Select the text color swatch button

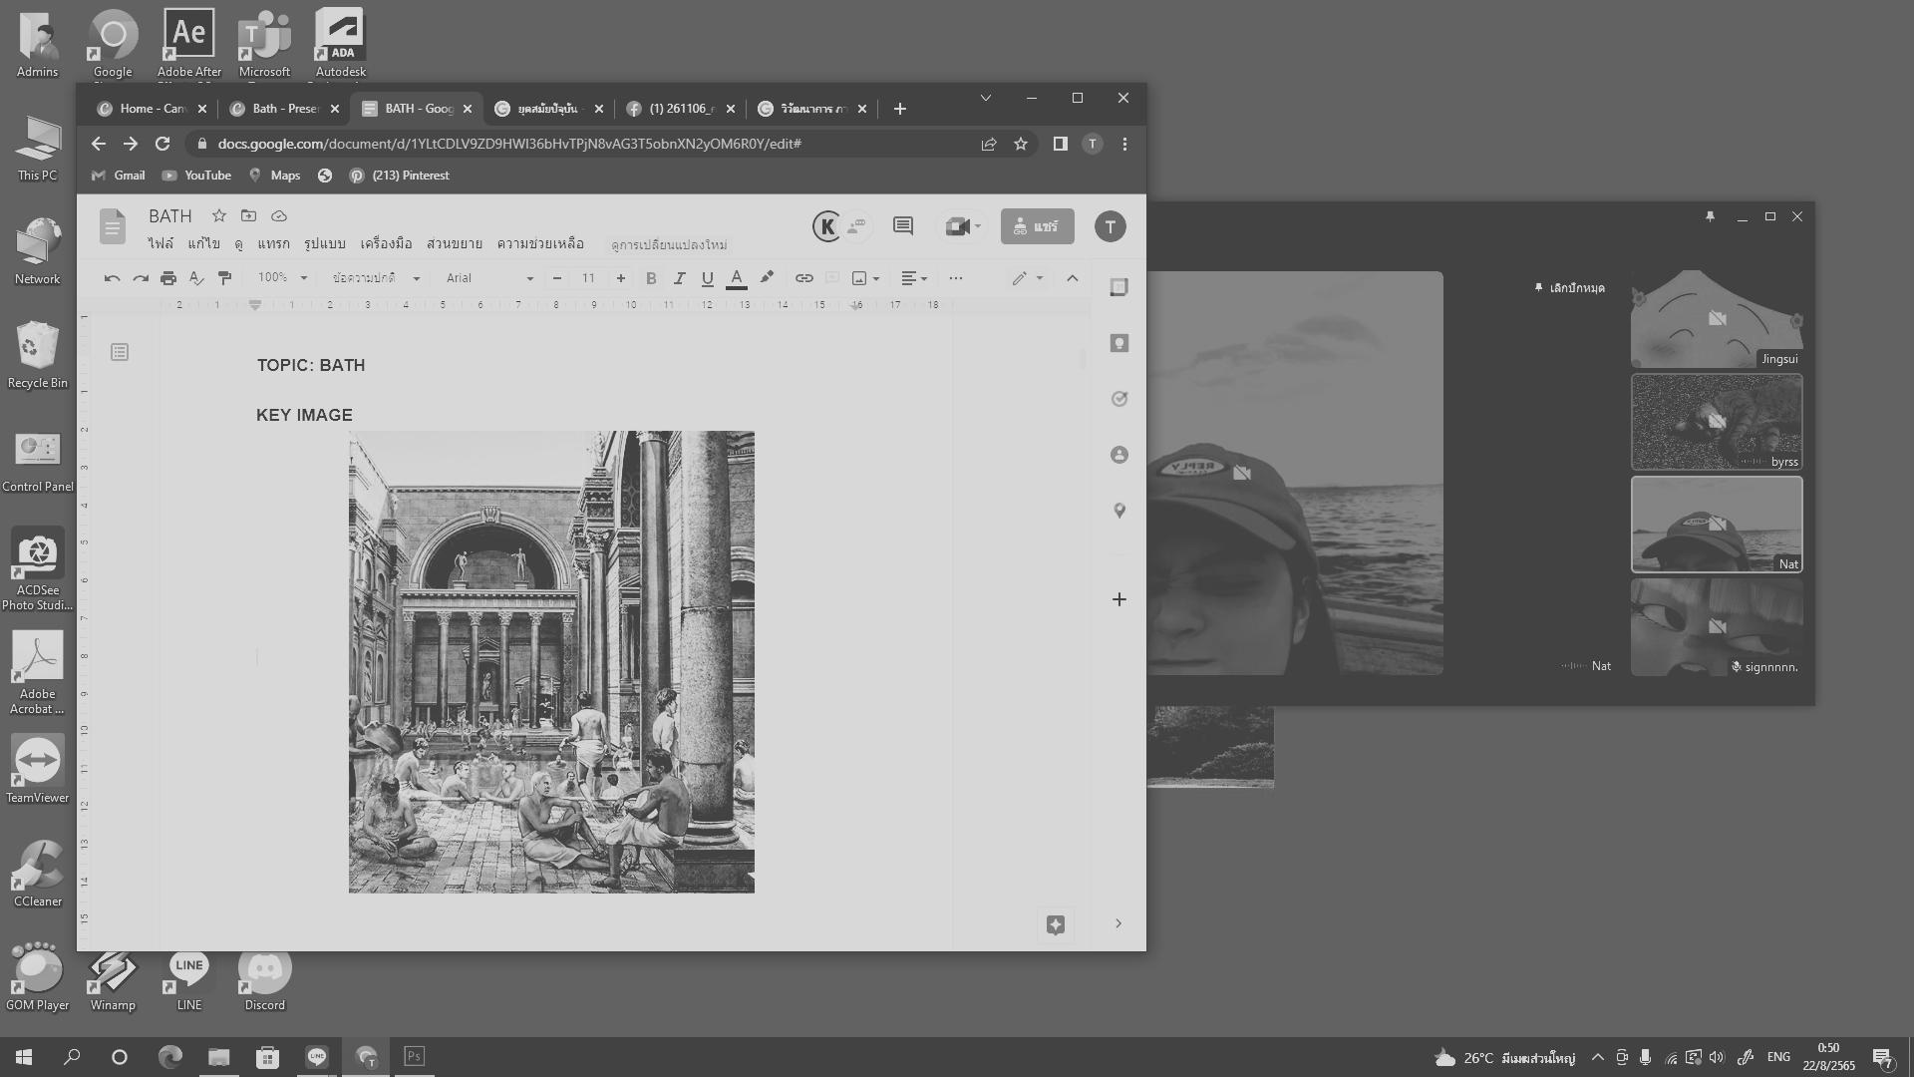pyautogui.click(x=737, y=278)
